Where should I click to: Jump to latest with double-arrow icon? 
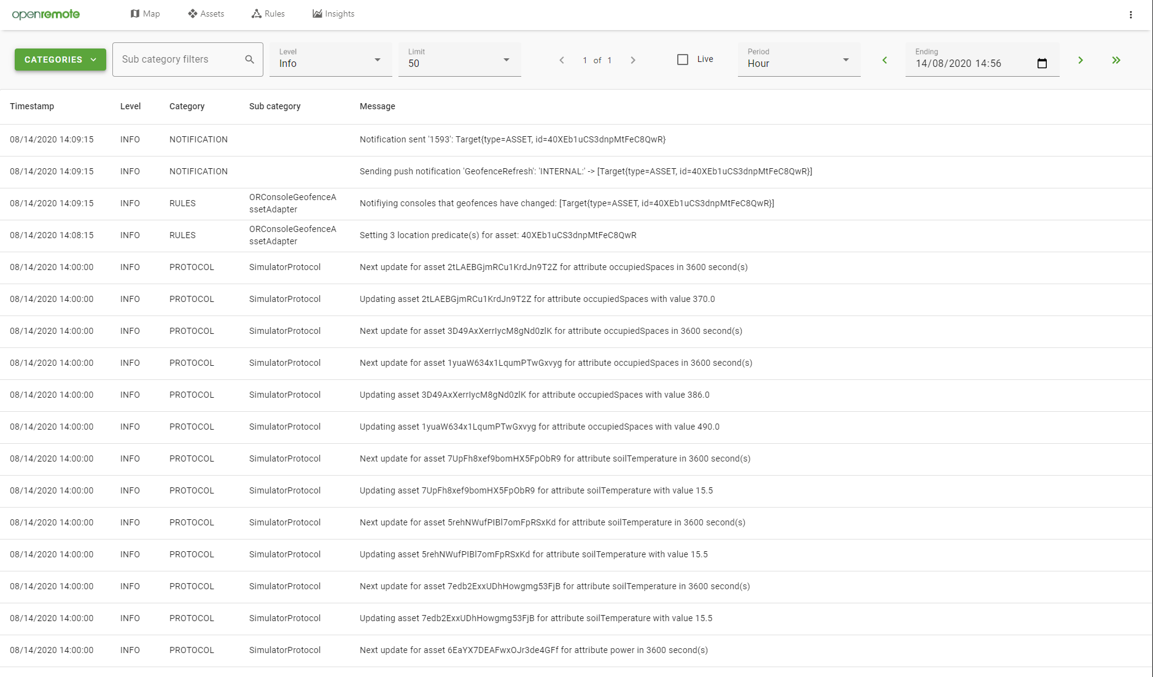click(1116, 60)
